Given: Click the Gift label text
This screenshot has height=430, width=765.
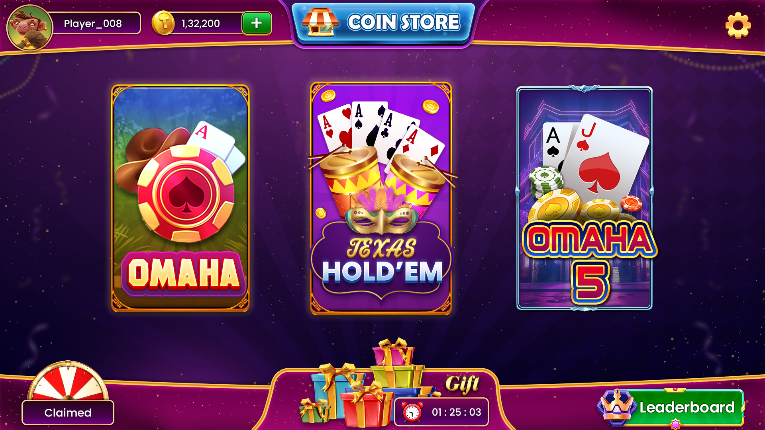Looking at the screenshot, I should coord(462,384).
